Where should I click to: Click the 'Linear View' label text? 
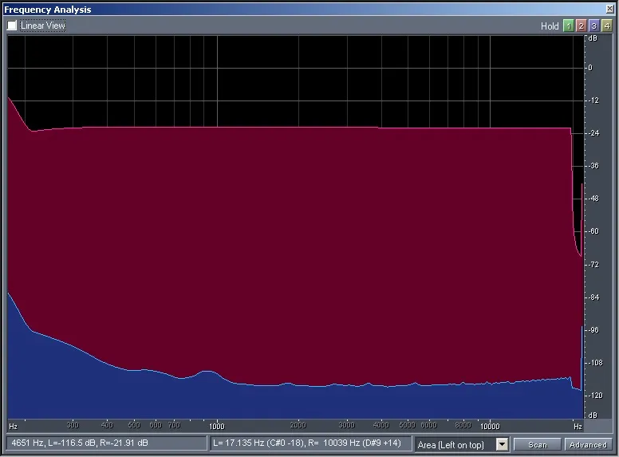[42, 26]
